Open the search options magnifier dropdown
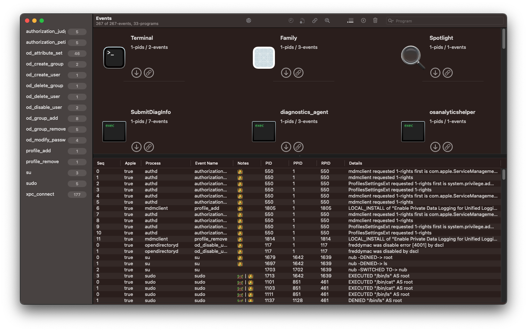Screen dimensions: 527x331 [391, 21]
